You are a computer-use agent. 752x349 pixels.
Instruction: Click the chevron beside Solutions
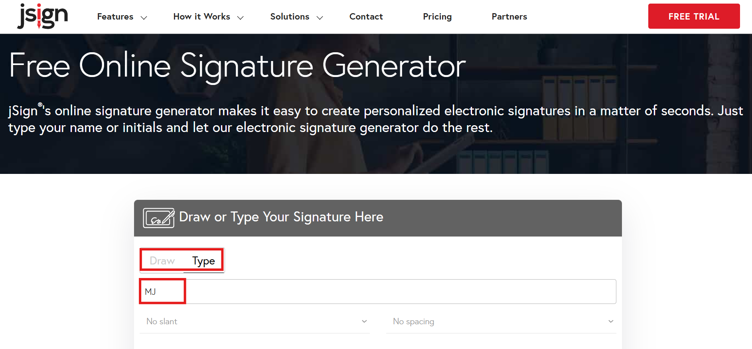320,18
